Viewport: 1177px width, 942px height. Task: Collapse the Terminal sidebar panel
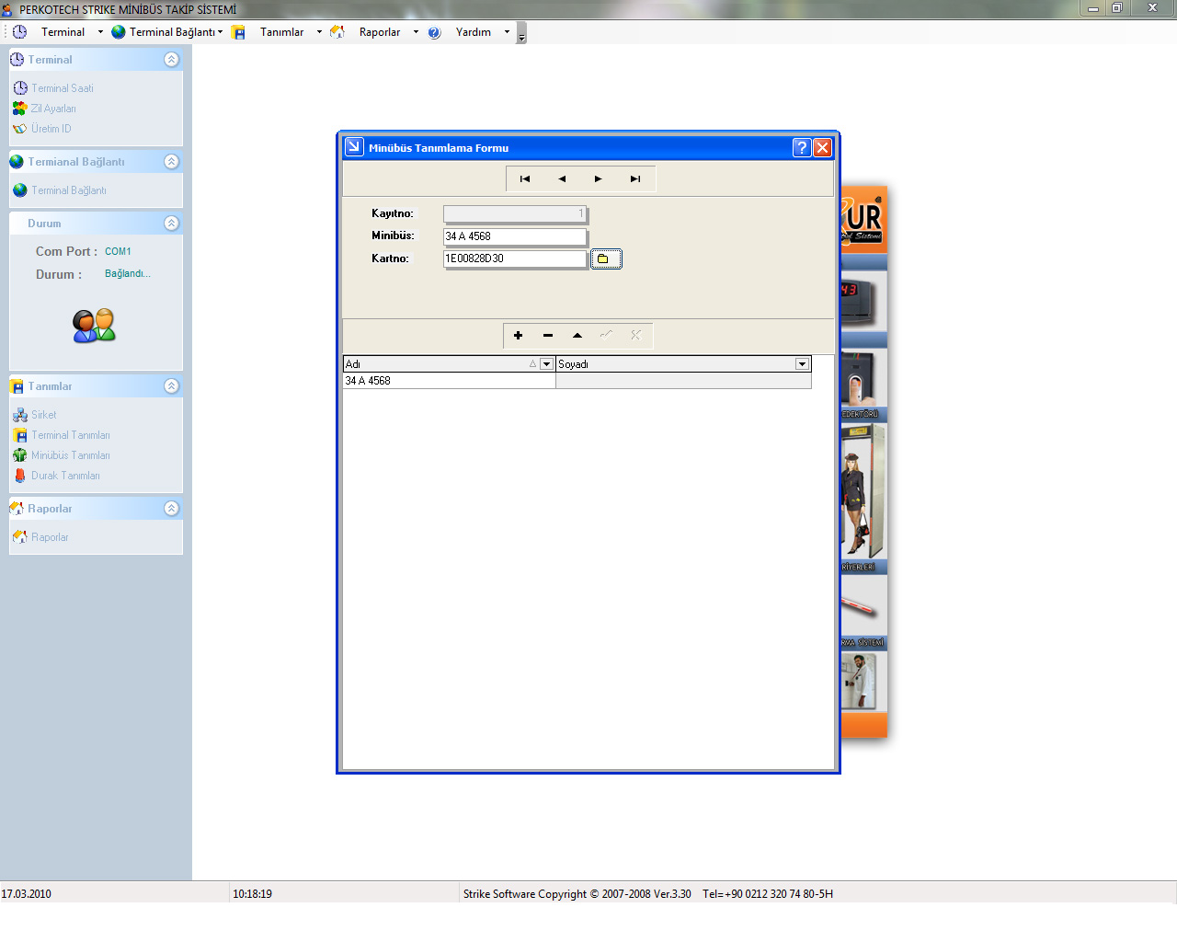click(171, 60)
